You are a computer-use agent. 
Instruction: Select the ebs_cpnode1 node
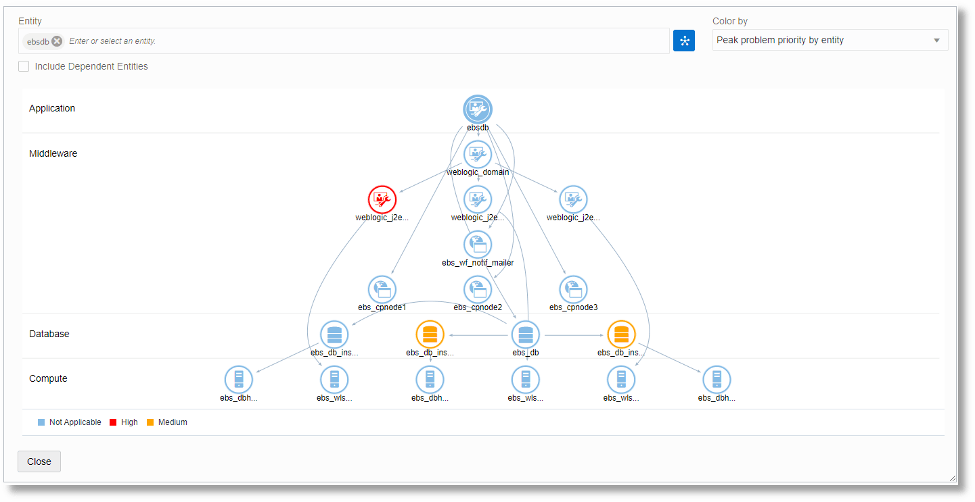click(382, 289)
